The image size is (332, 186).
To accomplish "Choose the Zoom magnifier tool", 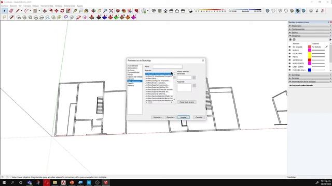I will pos(105,11).
